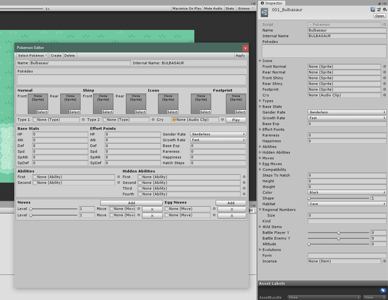388x300 pixels.
Task: Open object picker for Third hidden ability
Action: point(244,188)
